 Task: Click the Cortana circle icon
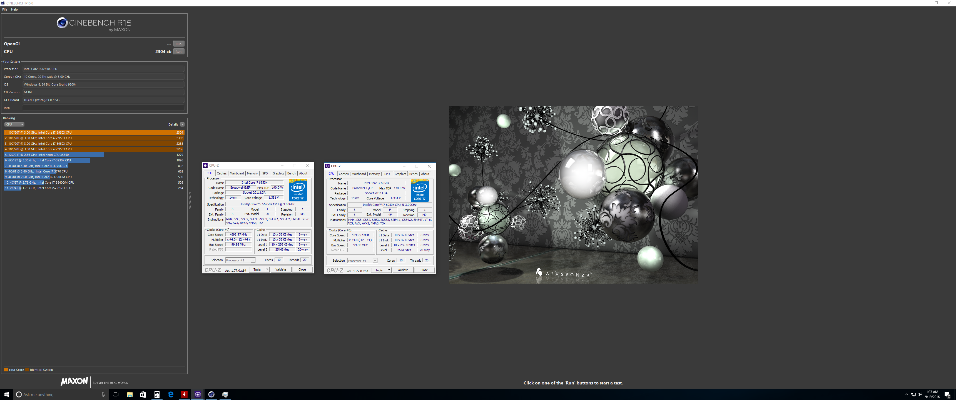(19, 394)
